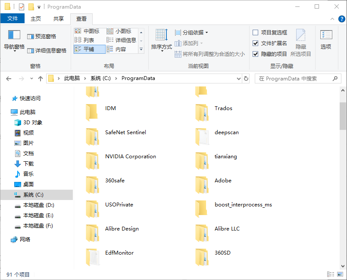
Task: Click 此电脑 in address breadcrumb
Action: click(72, 78)
